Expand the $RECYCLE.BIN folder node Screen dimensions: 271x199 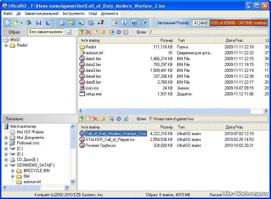[13, 171]
